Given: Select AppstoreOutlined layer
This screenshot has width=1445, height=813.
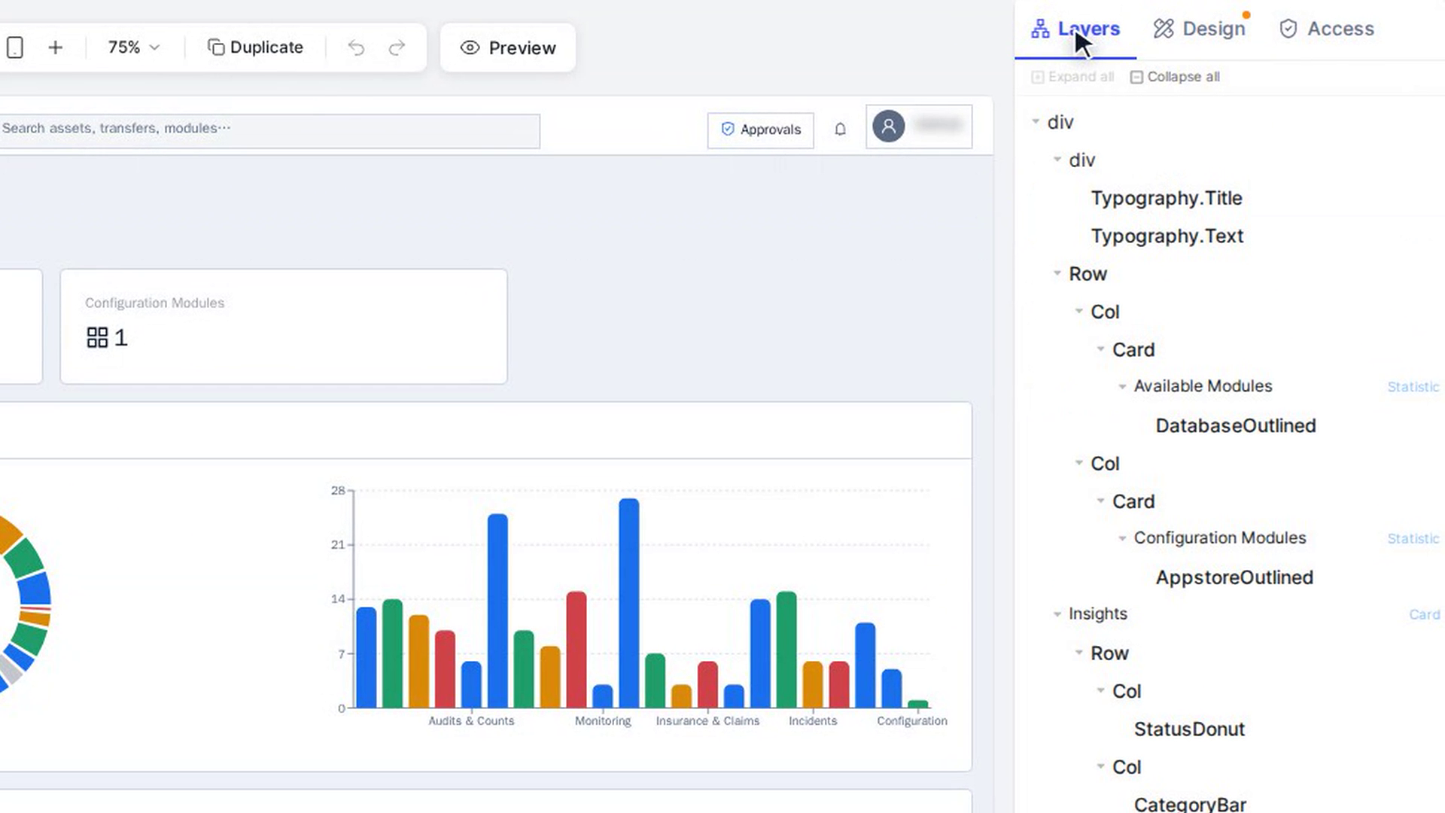Looking at the screenshot, I should [1234, 577].
